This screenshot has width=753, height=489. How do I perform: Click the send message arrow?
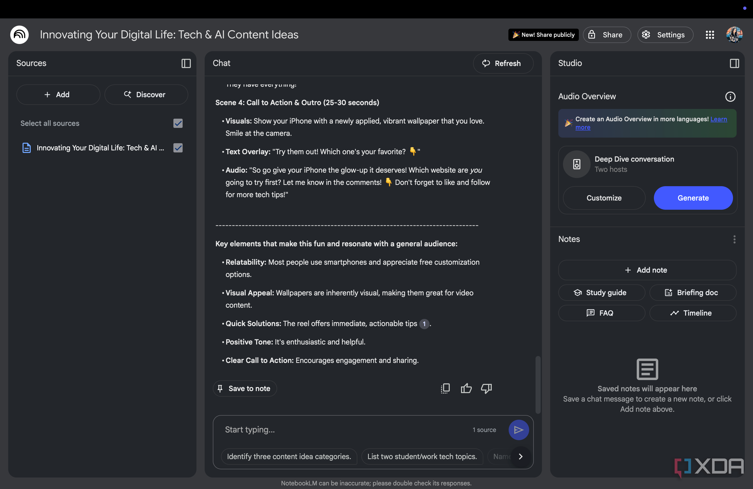(519, 430)
